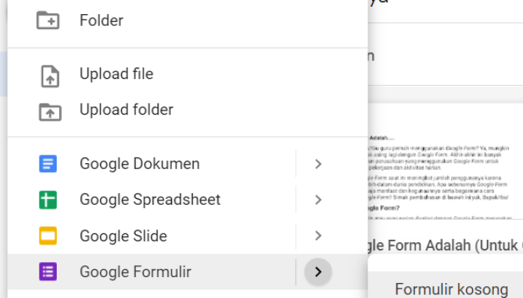Select the Google Dokumen label

139,164
